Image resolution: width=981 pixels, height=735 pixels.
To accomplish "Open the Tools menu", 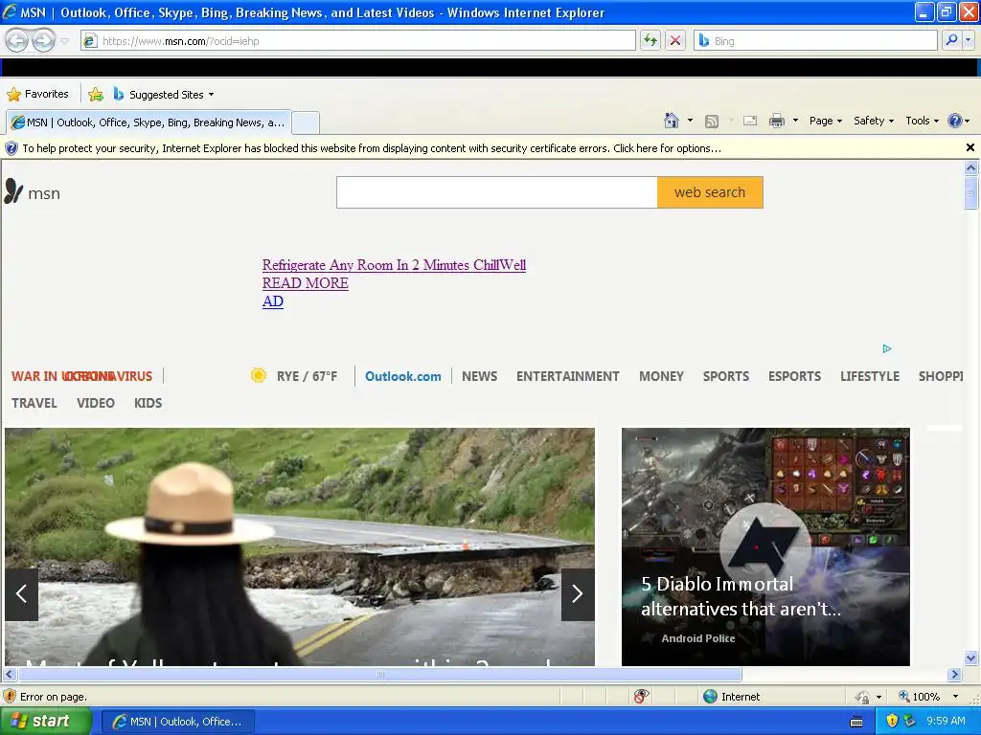I will pos(922,121).
